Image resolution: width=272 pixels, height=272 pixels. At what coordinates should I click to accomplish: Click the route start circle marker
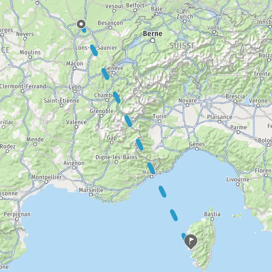click(81, 24)
